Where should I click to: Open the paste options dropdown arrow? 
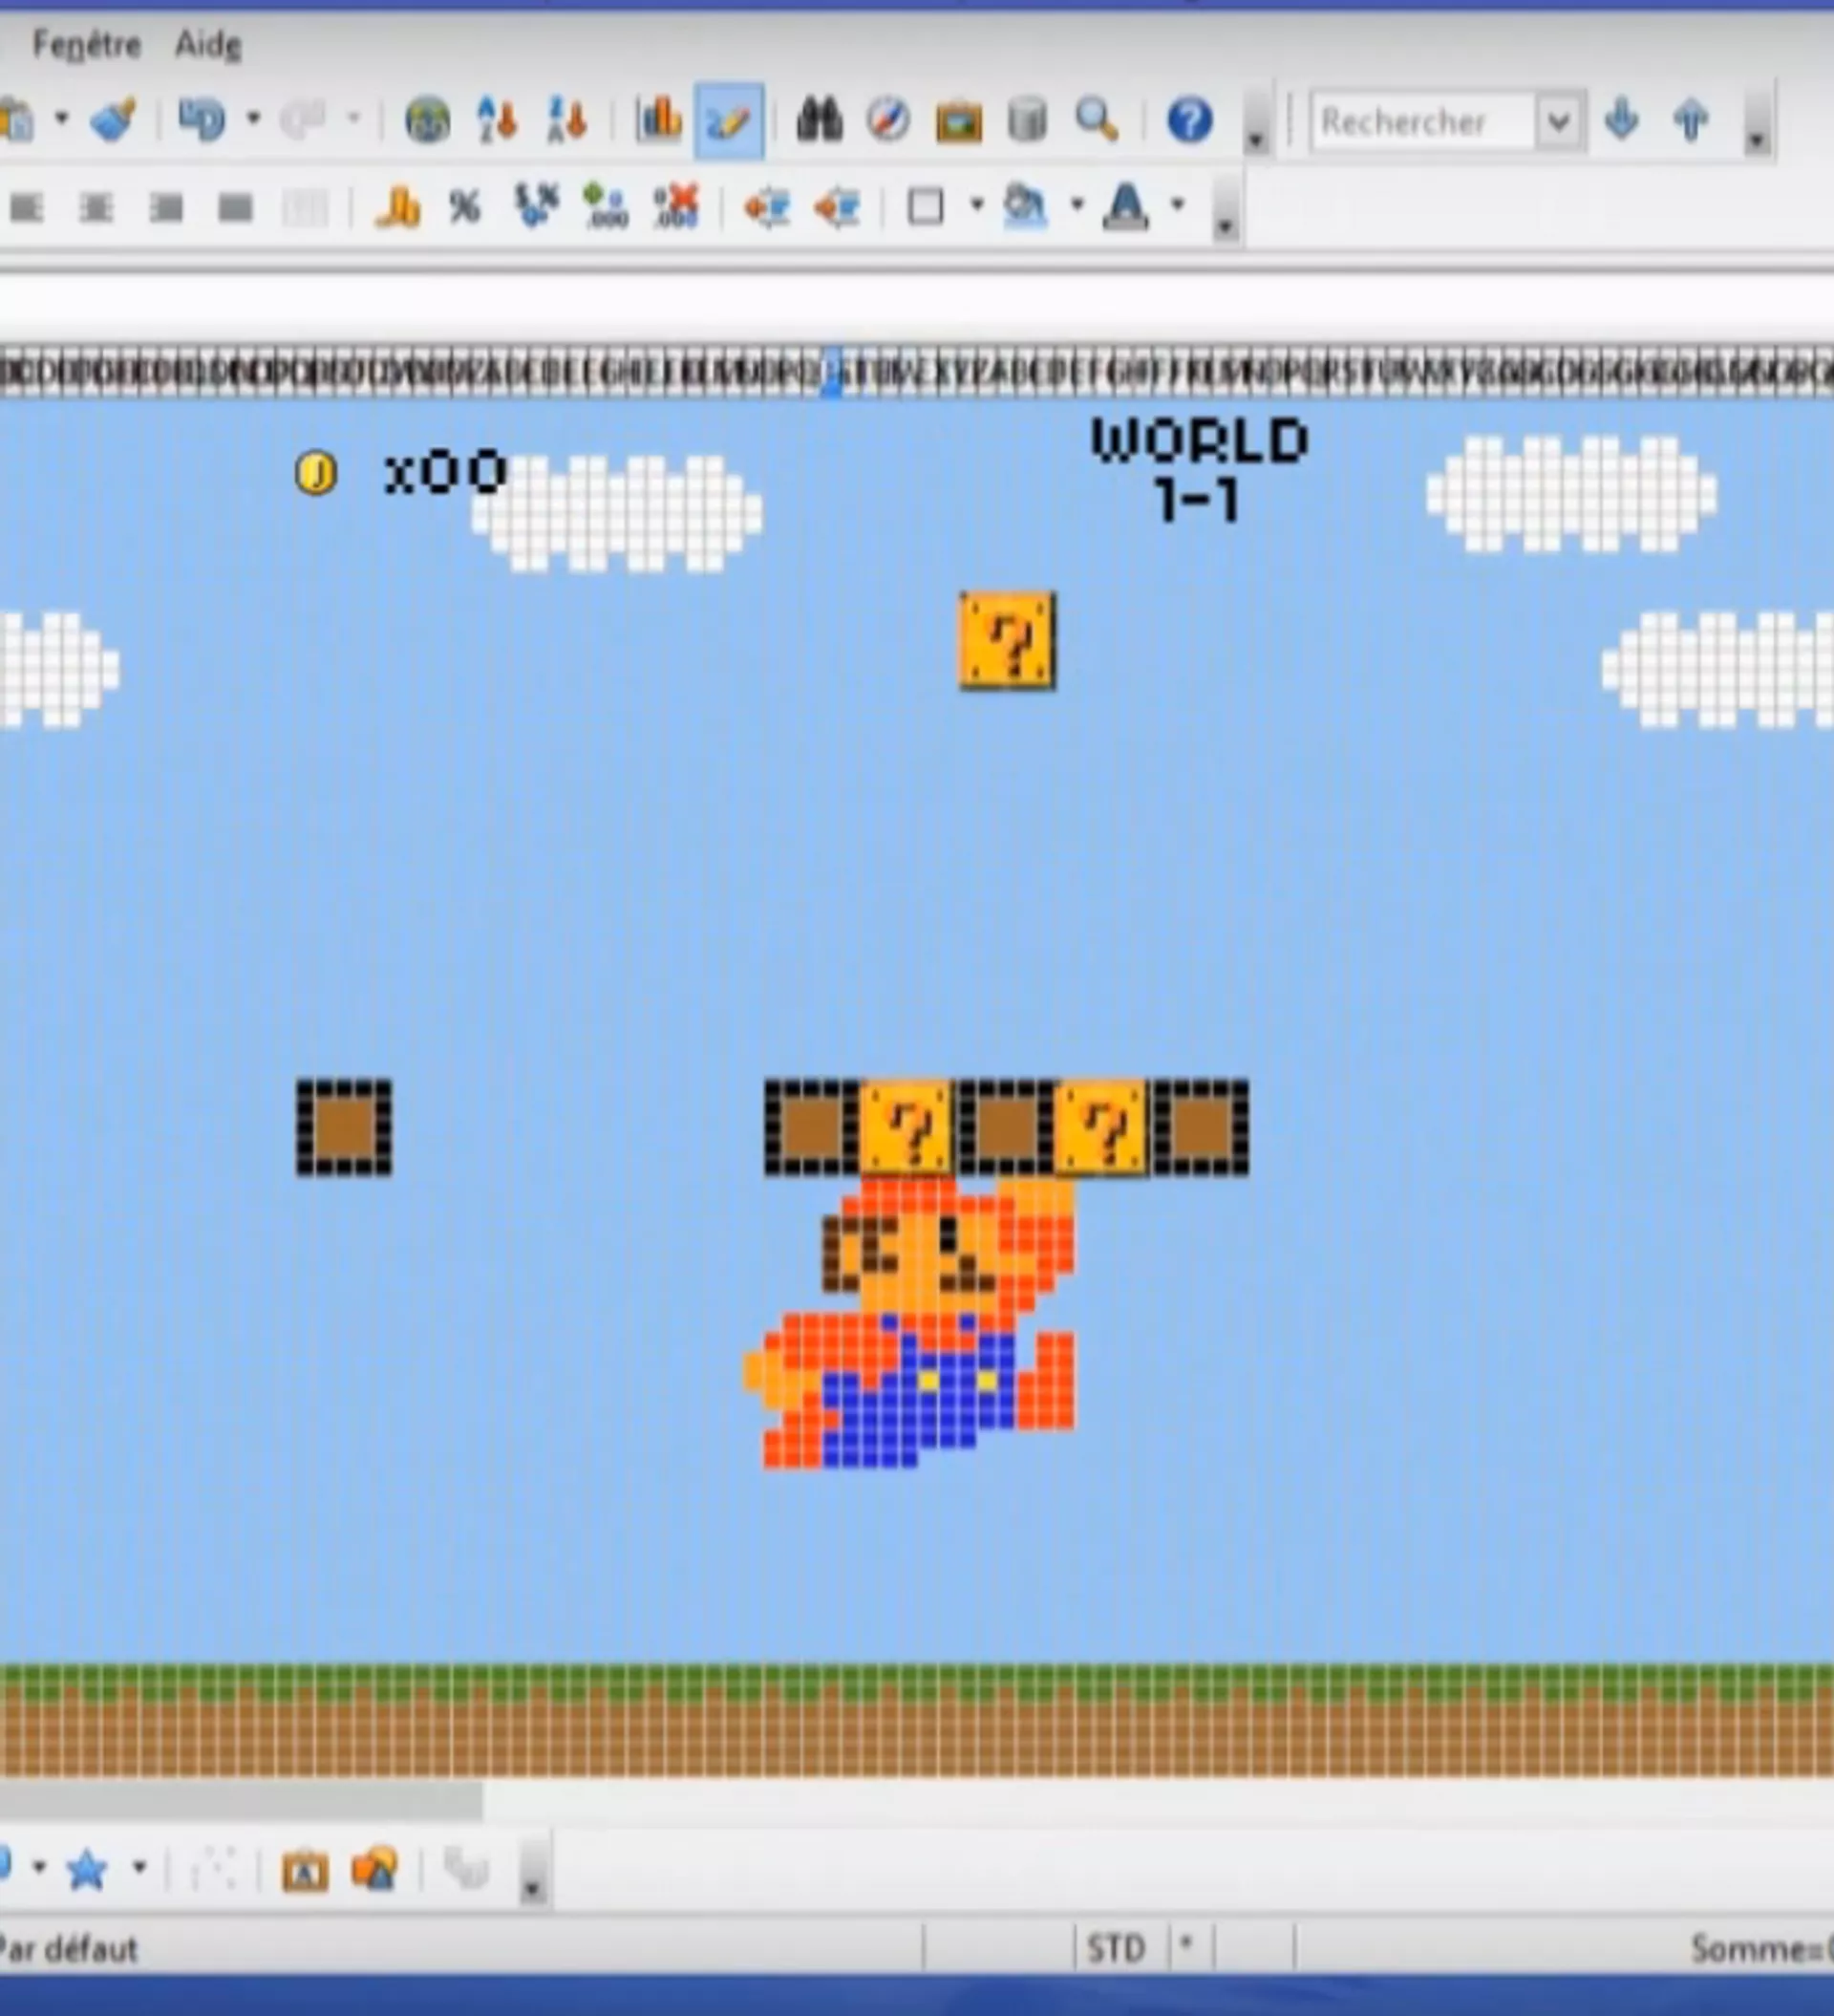tap(61, 119)
